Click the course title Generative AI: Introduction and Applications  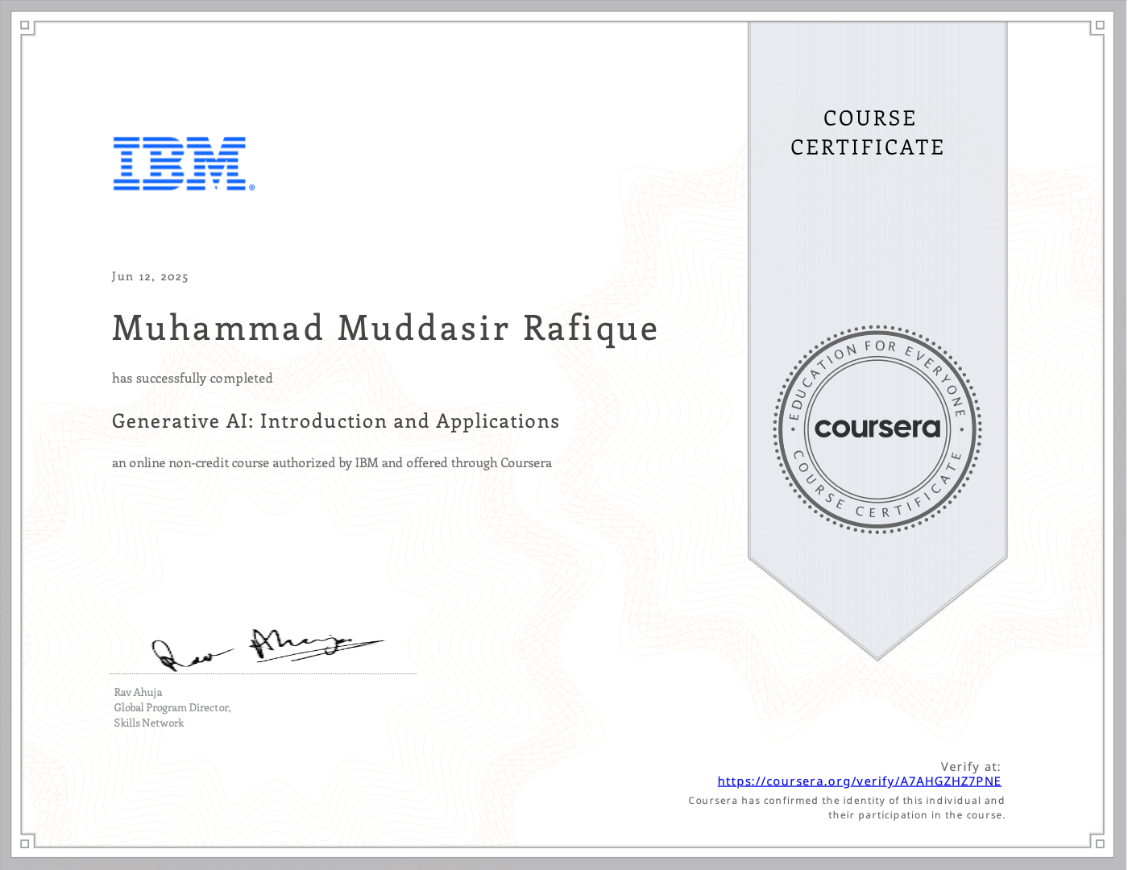tap(335, 421)
